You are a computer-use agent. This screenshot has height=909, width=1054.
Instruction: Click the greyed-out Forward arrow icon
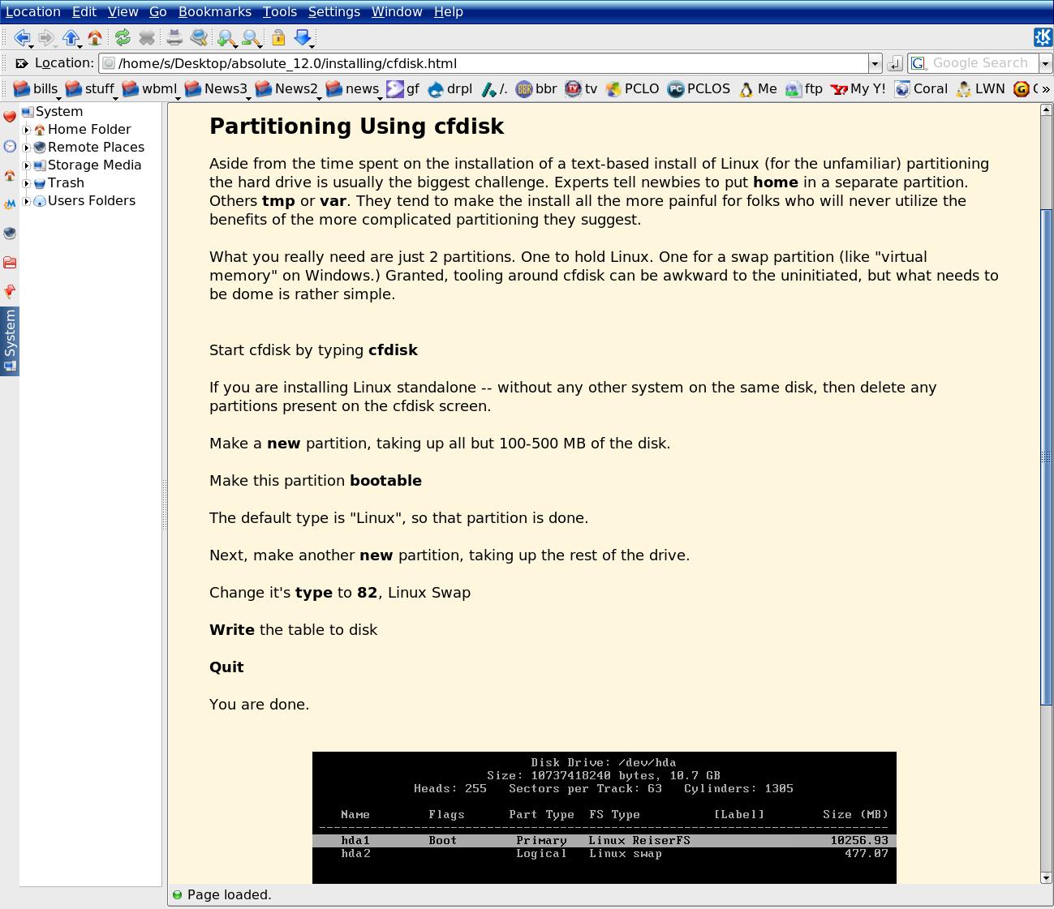pos(46,37)
